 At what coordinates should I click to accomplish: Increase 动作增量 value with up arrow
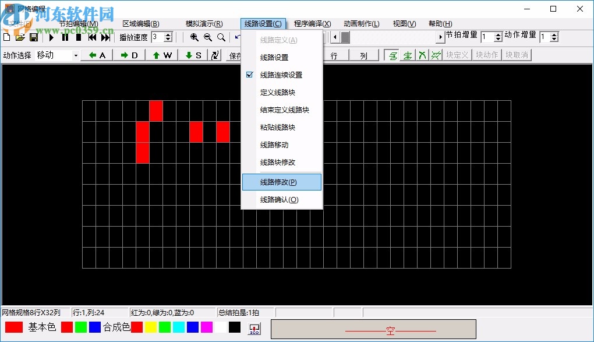point(554,34)
